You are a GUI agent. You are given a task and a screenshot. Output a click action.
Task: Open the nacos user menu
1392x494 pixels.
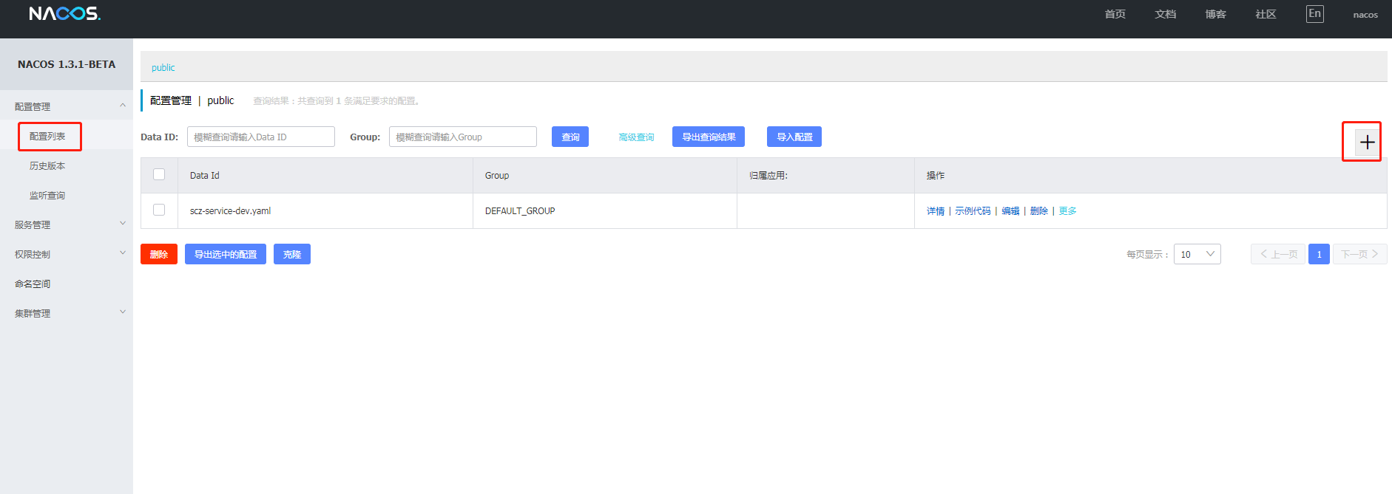click(x=1365, y=15)
